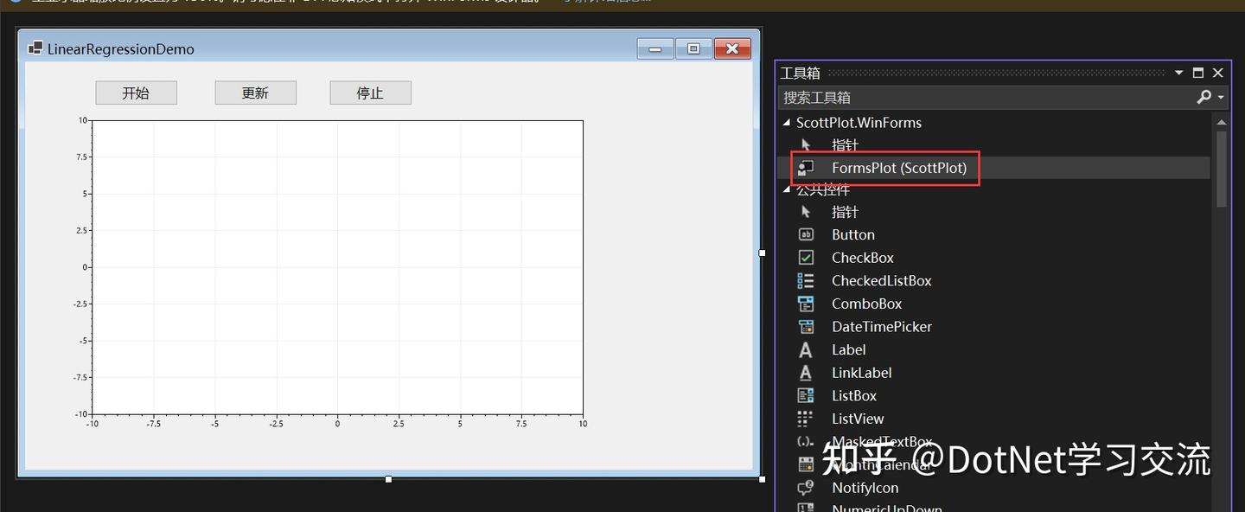Maximize the LinearRegressionDemo form
The width and height of the screenshot is (1245, 512).
[693, 48]
